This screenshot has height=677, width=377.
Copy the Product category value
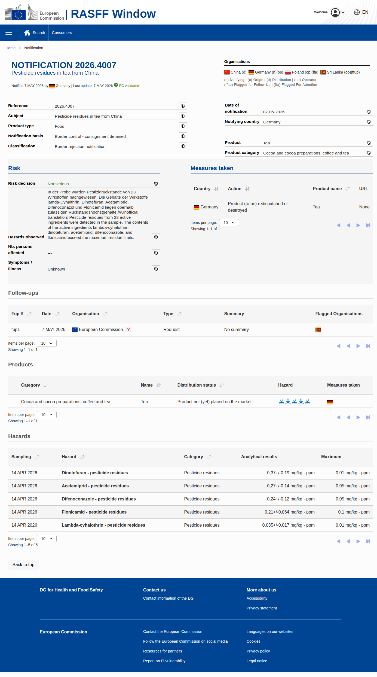point(369,153)
